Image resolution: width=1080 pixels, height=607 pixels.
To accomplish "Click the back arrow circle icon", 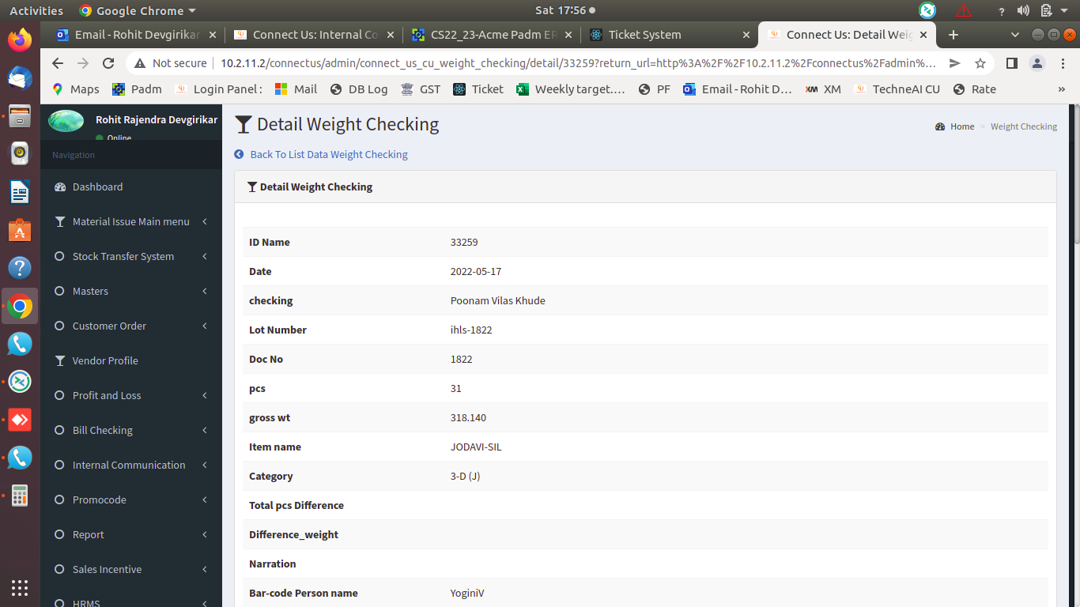I will (x=239, y=154).
